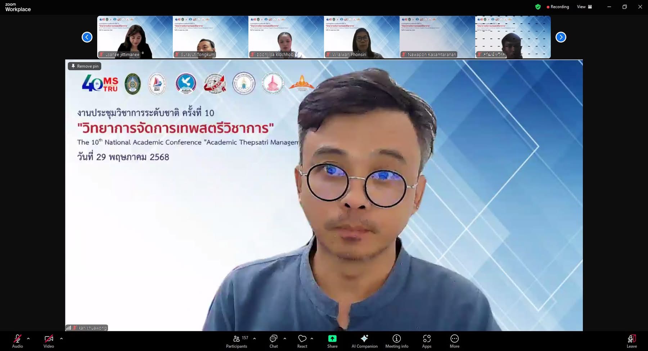This screenshot has width=648, height=351.
Task: Expand the Participants options caret
Action: point(255,338)
